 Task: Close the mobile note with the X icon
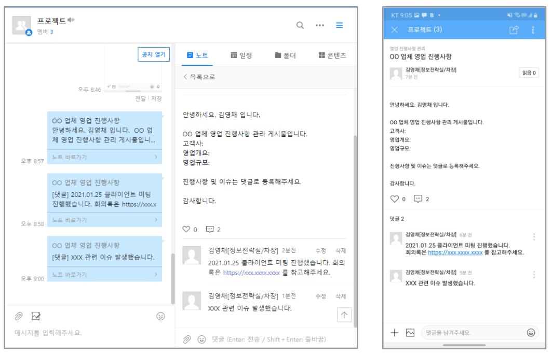pyautogui.click(x=394, y=30)
